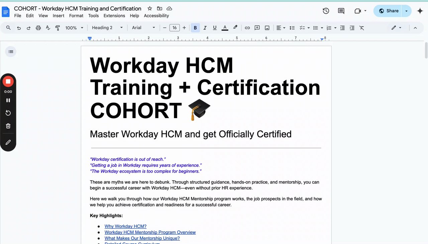Insert an image
The image size is (428, 244).
pos(267,28)
